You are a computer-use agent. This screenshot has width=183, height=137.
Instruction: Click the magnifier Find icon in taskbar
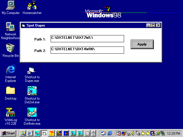[23, 133]
